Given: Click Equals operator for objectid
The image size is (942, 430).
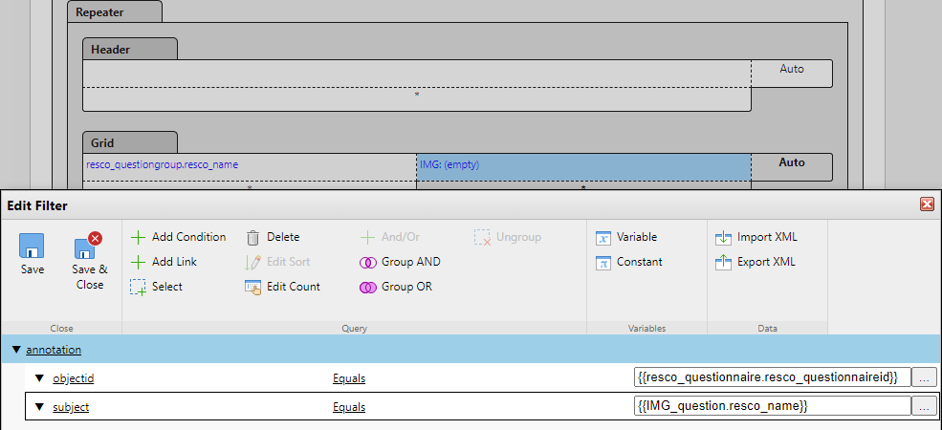Looking at the screenshot, I should coord(349,378).
